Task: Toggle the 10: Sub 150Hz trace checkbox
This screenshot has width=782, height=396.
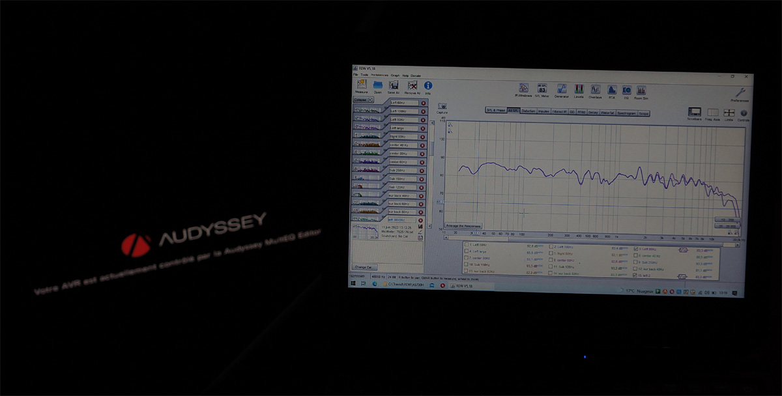Action: coord(467,264)
